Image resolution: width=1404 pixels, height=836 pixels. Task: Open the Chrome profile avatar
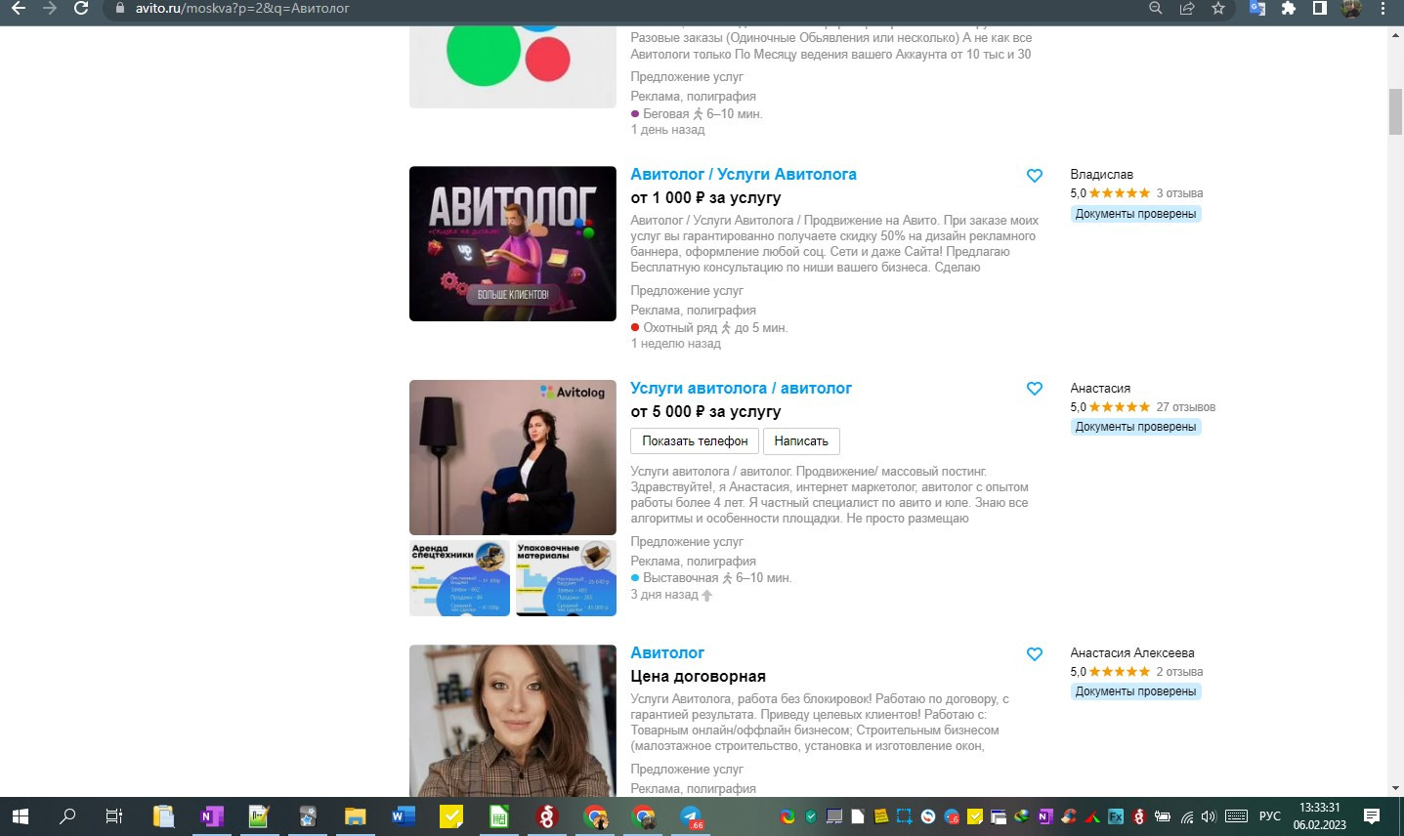(x=1352, y=8)
